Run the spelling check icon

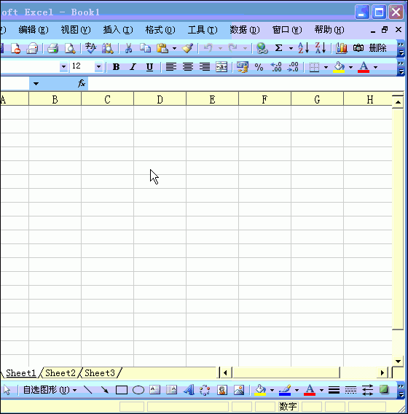pos(90,48)
